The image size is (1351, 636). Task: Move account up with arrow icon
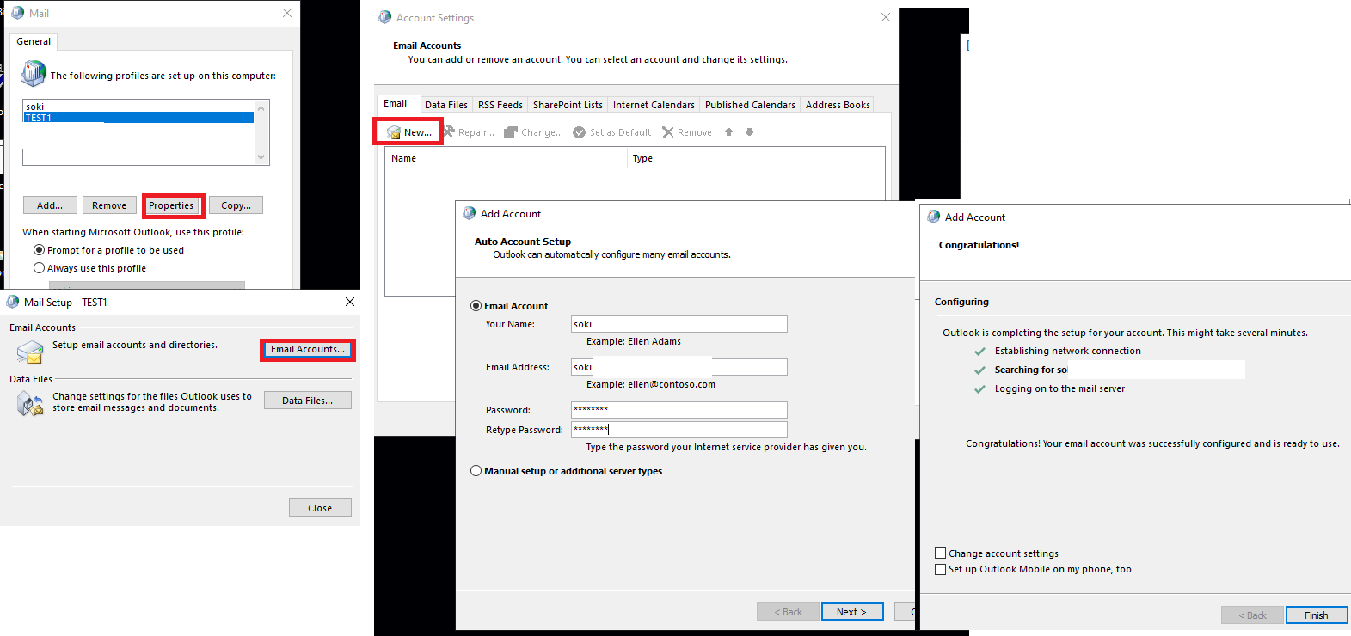[x=729, y=132]
